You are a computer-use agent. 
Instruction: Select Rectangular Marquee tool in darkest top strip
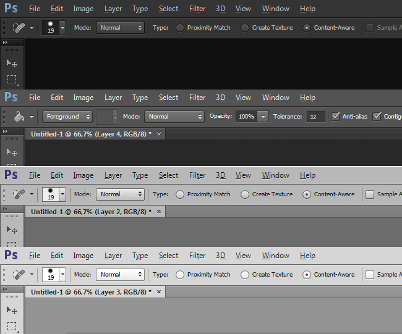[x=12, y=80]
